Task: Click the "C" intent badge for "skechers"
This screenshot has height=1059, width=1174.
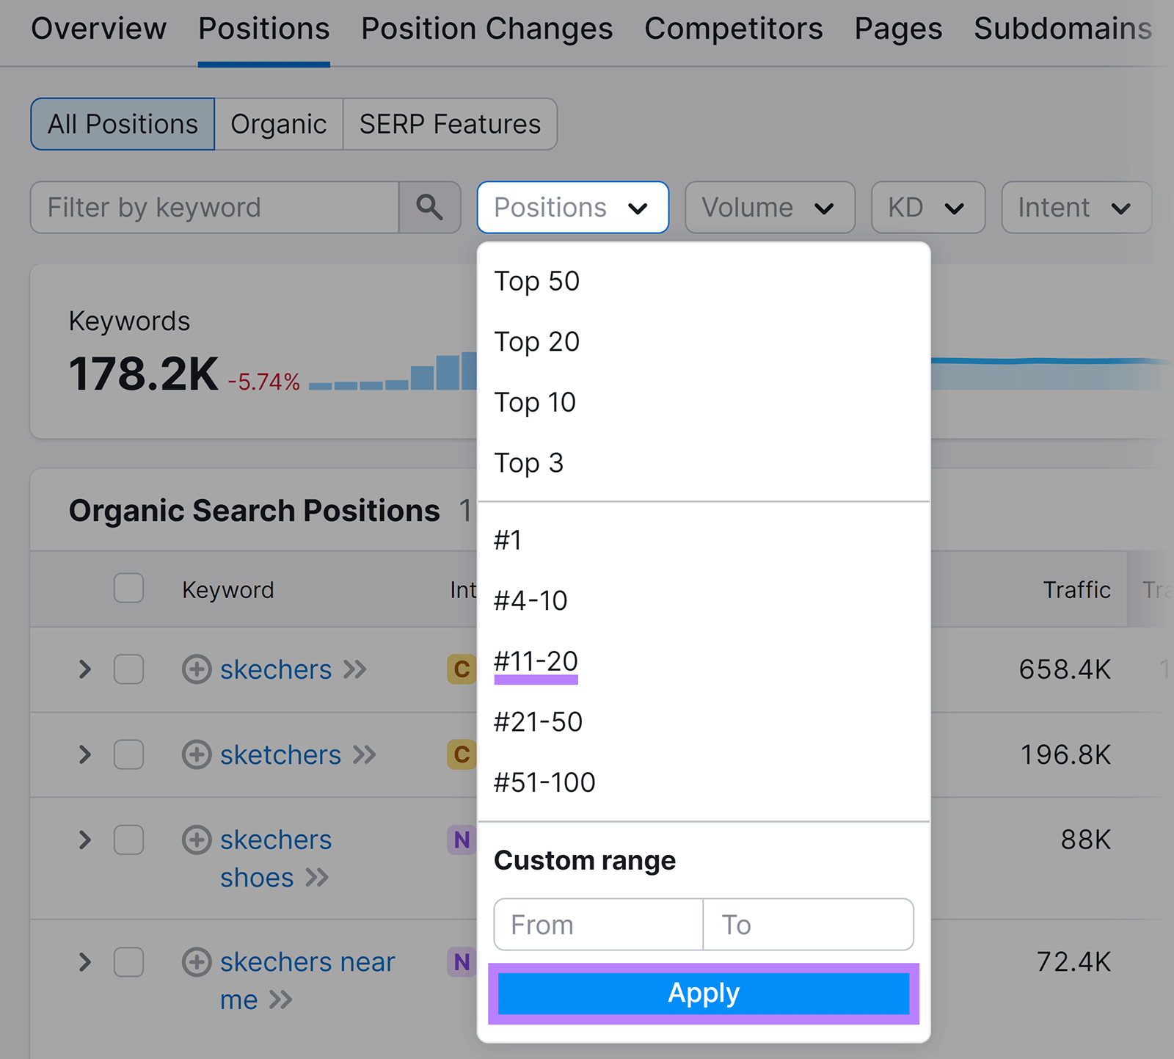Action: pos(462,669)
